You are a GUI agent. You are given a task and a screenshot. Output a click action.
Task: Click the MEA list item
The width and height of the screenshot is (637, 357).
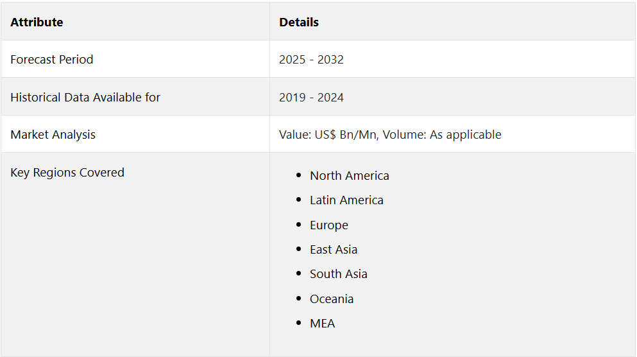tap(323, 323)
